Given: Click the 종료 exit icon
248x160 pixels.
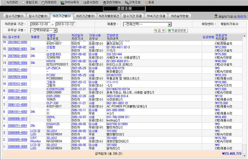Looking at the screenshot, I should [146, 2].
